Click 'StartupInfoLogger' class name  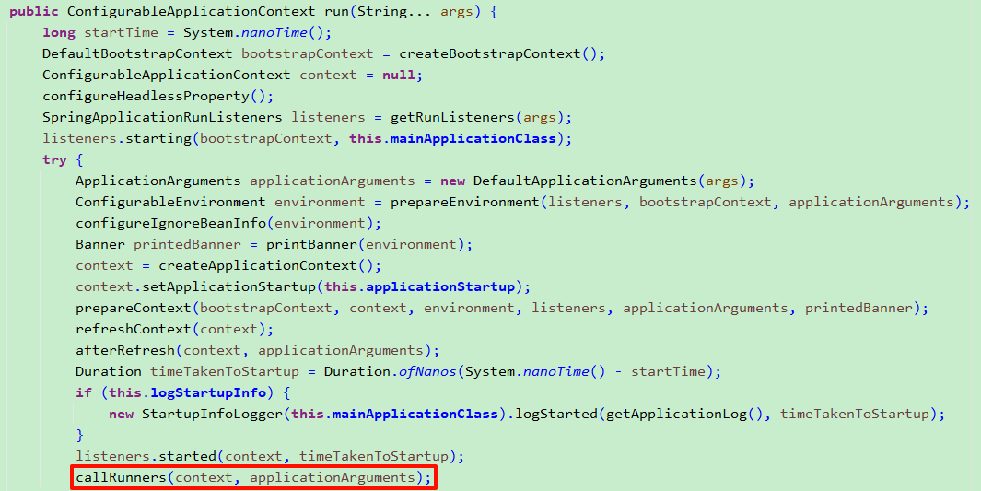coord(212,414)
